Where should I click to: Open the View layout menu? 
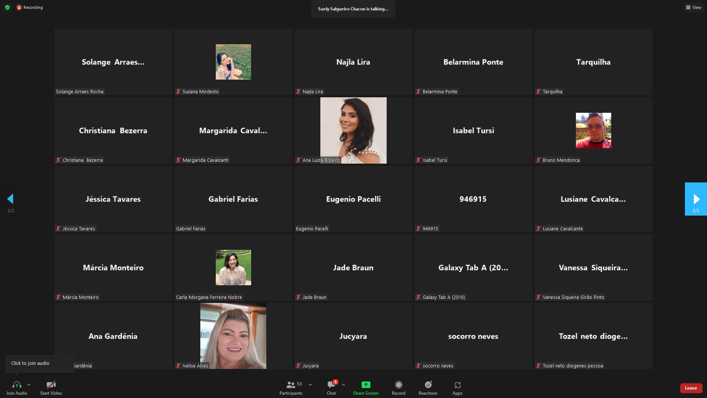(x=693, y=7)
